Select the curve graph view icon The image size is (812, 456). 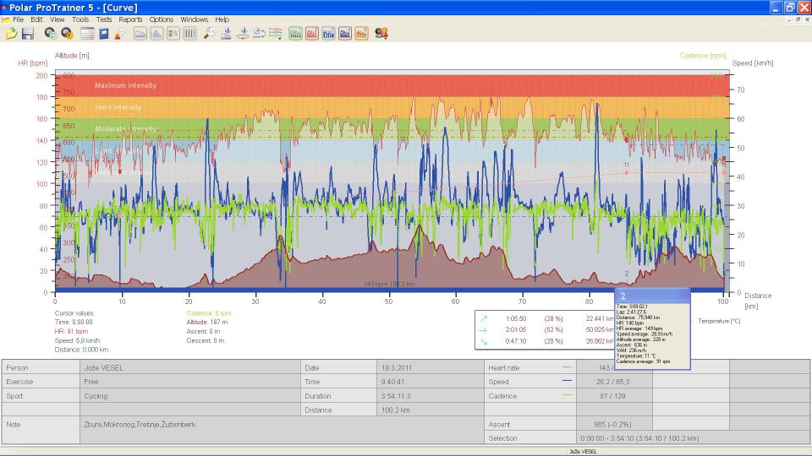click(x=140, y=34)
